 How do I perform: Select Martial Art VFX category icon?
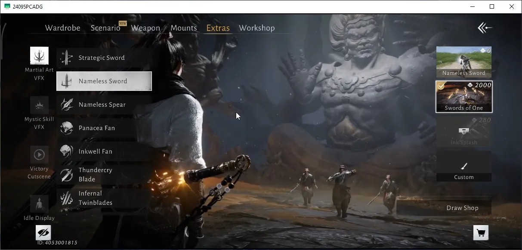[x=39, y=56]
